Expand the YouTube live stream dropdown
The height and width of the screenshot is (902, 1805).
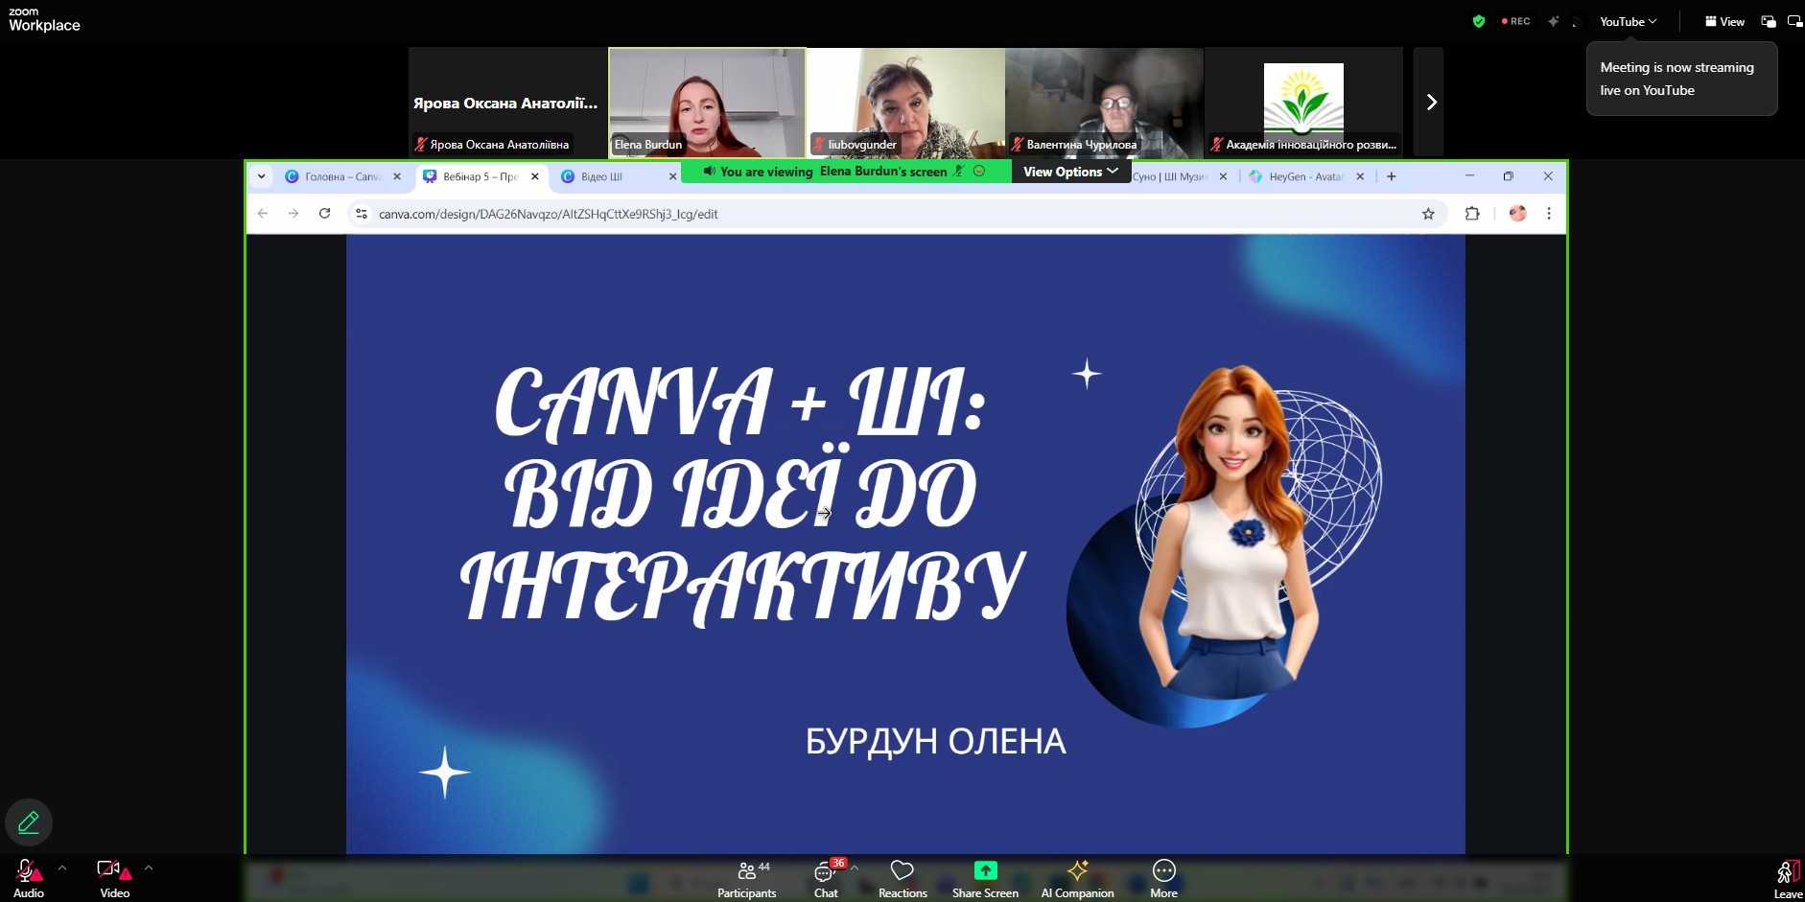coord(1628,21)
